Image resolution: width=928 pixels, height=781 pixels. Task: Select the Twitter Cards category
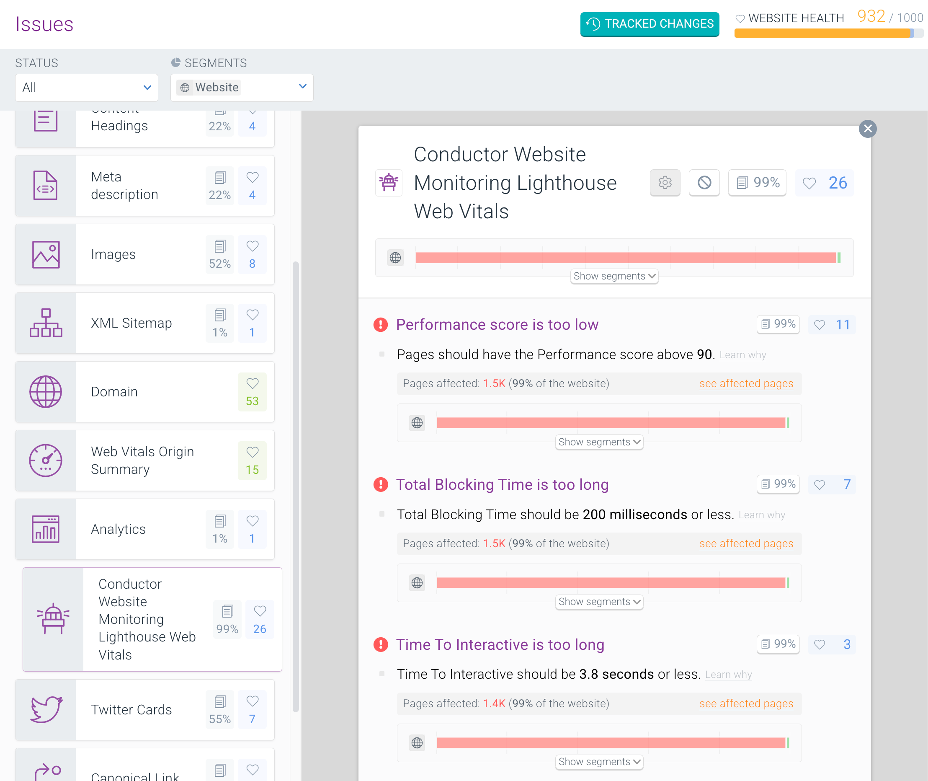point(145,710)
